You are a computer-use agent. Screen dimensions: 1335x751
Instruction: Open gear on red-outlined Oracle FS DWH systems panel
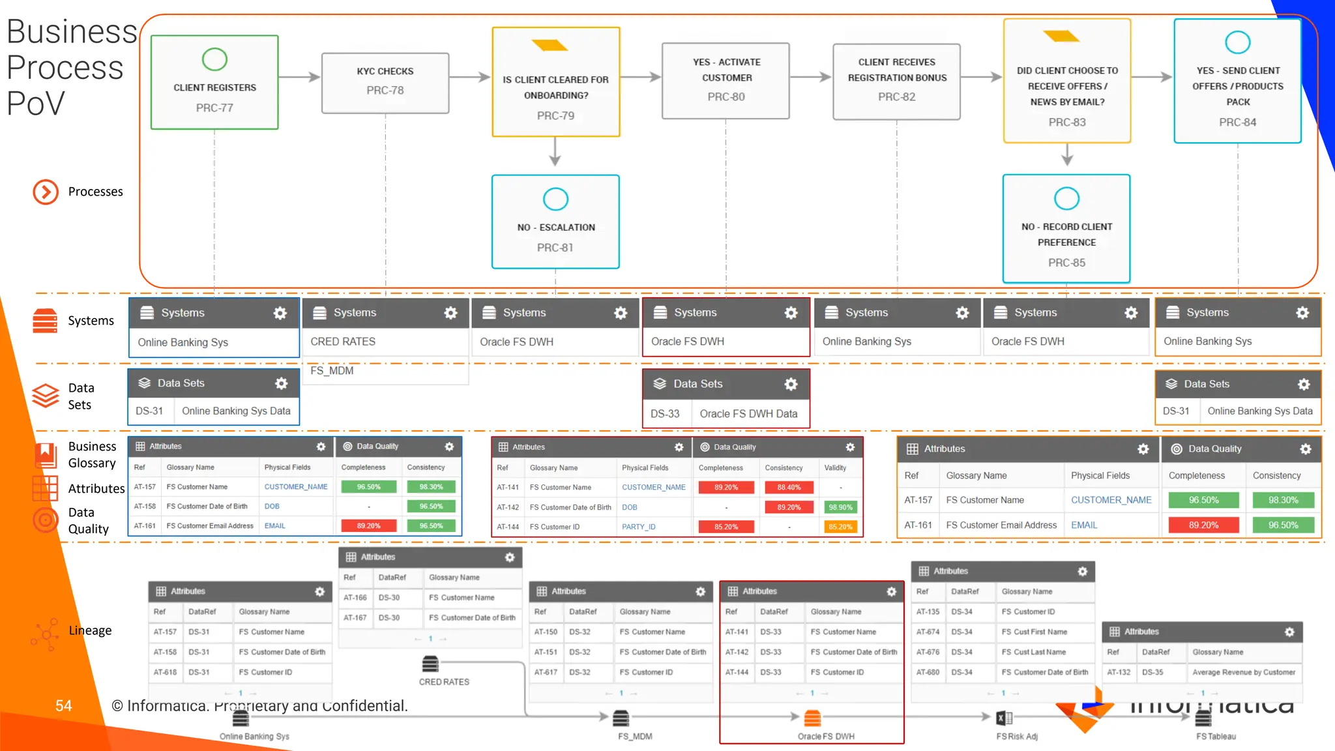point(791,313)
